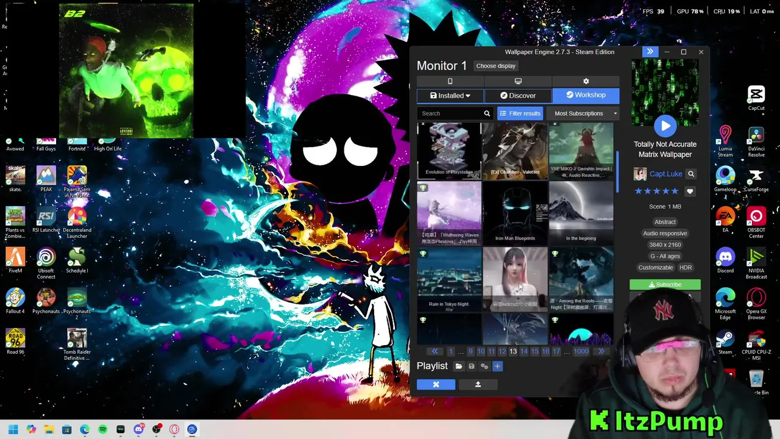Click the Choose display button
The width and height of the screenshot is (780, 439).
tap(496, 66)
